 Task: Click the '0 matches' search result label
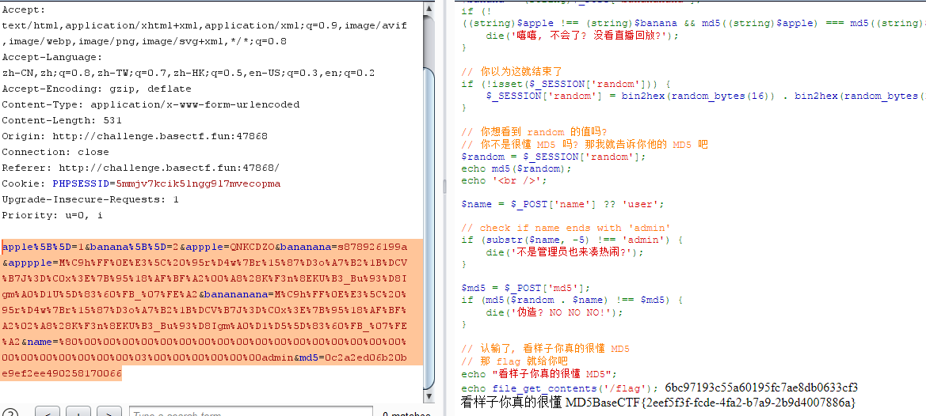[x=406, y=412]
